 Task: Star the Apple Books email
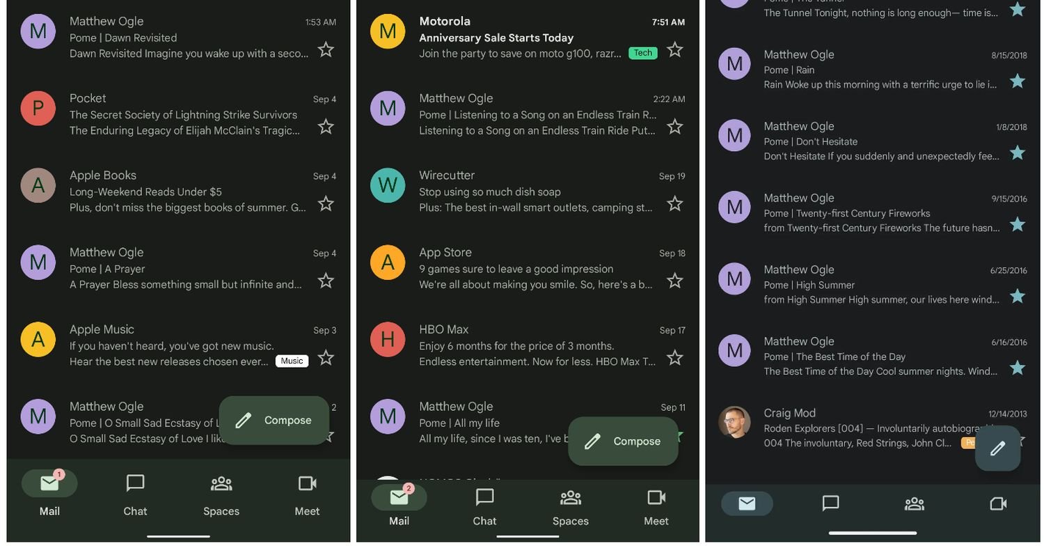pyautogui.click(x=325, y=204)
